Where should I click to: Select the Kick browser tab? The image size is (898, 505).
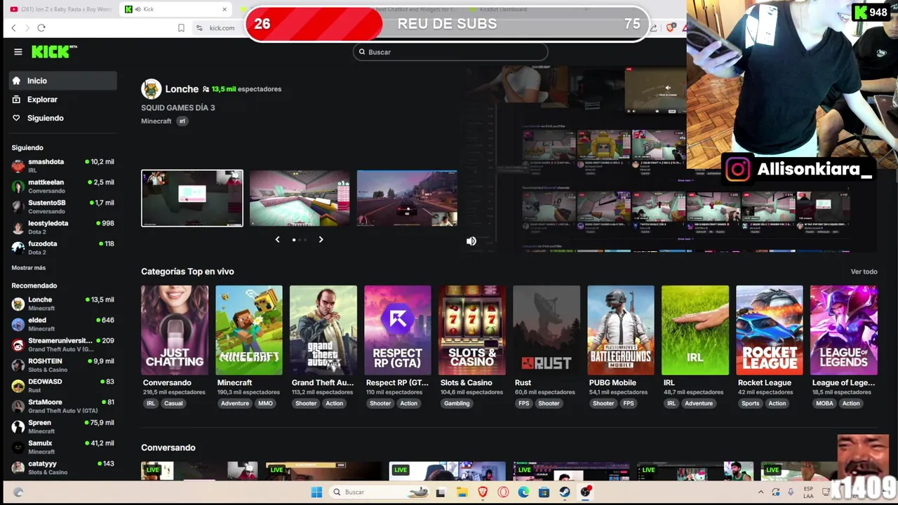pos(175,9)
